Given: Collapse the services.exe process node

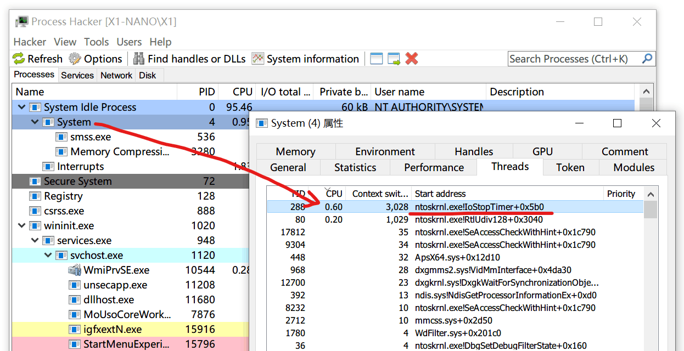Looking at the screenshot, I should pos(35,240).
